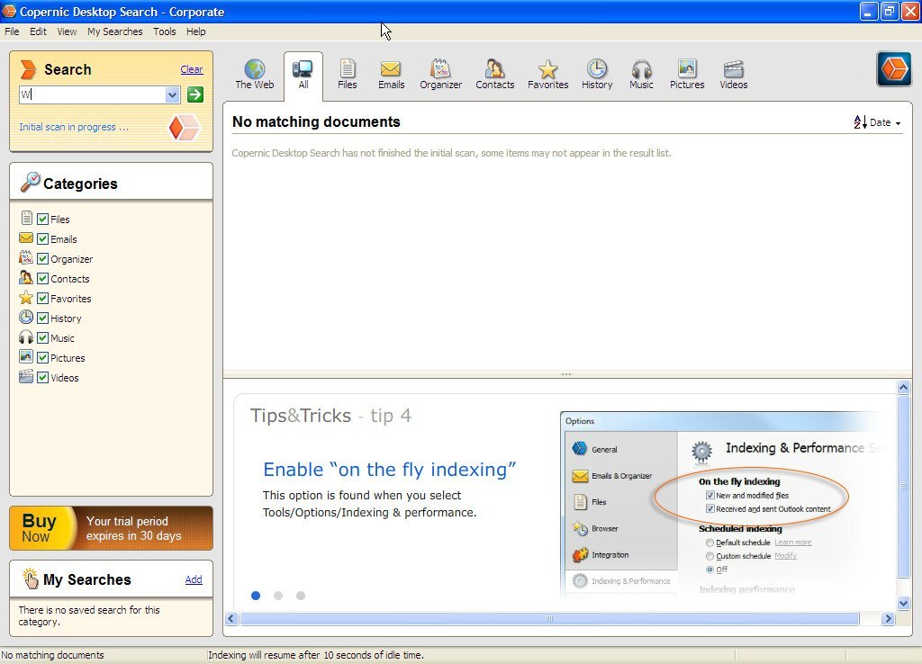Click the Clear link above the search box
Screen dimensions: 922x664
[192, 69]
